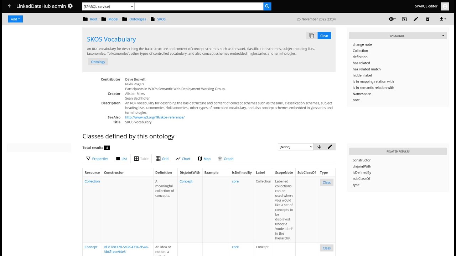The image size is (456, 256).
Task: Switch to the Chart tab
Action: coord(183,159)
